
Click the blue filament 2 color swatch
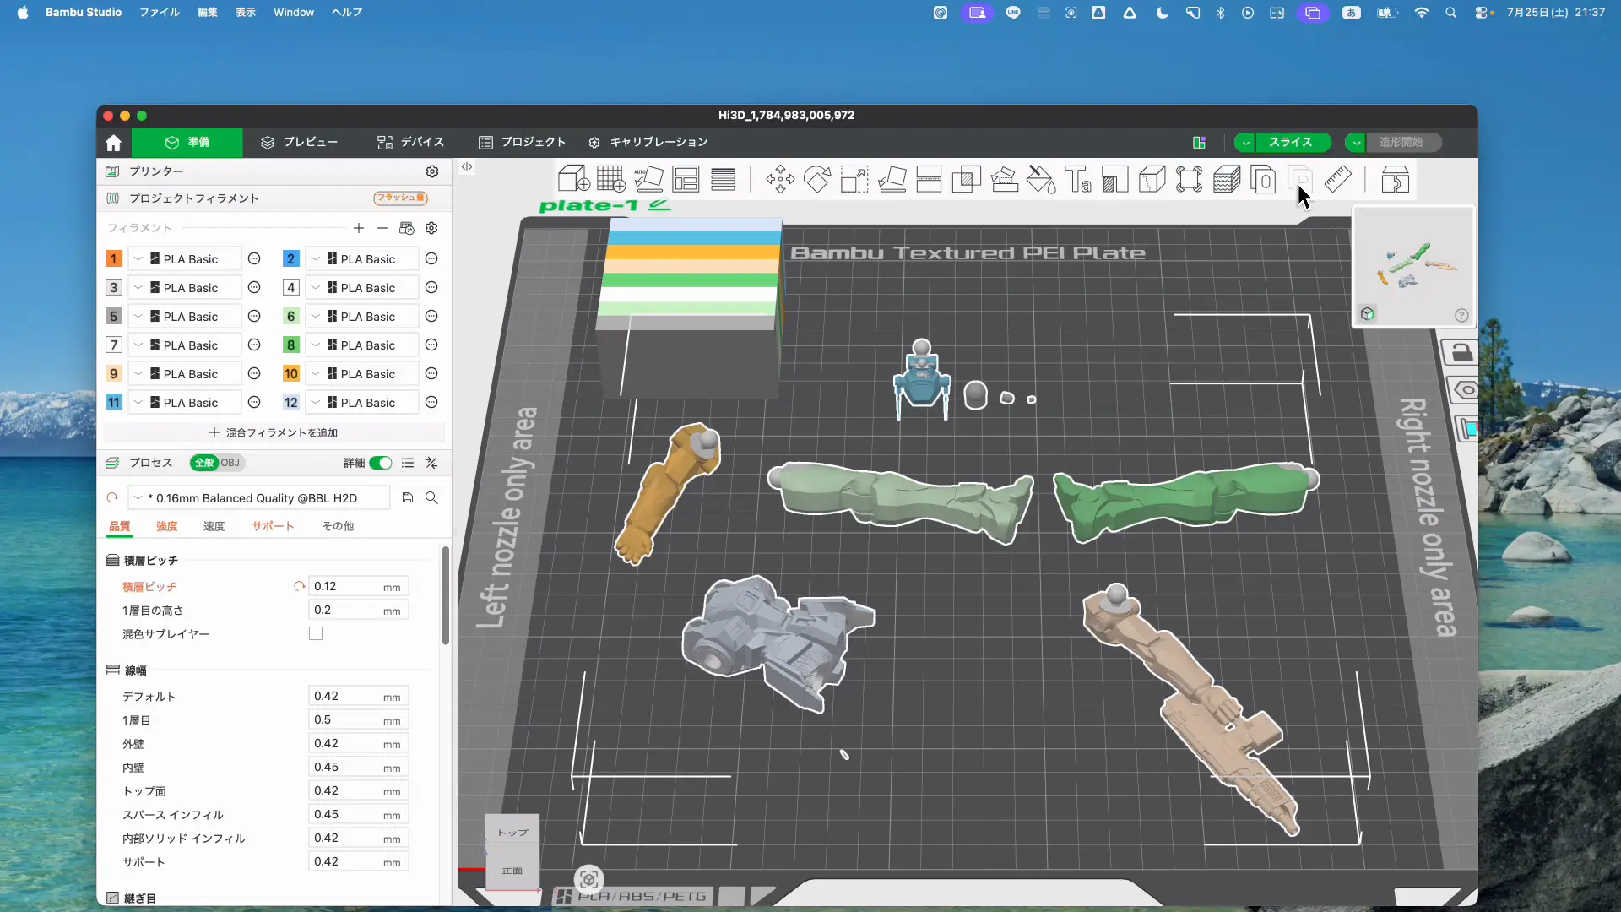pos(290,258)
